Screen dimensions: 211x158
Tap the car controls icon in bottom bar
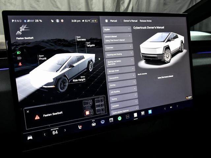click(30, 138)
